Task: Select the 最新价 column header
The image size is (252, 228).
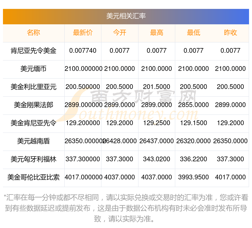Action: coord(83,33)
